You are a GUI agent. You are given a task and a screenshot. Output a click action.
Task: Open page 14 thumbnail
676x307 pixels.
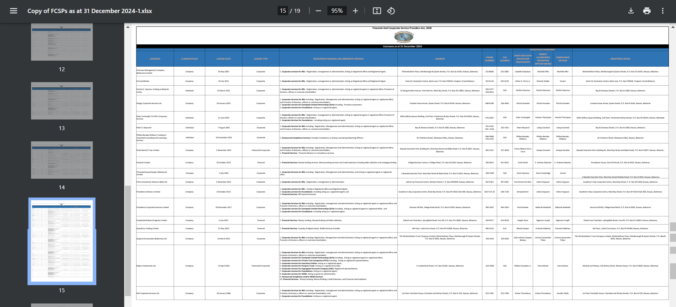click(62, 160)
